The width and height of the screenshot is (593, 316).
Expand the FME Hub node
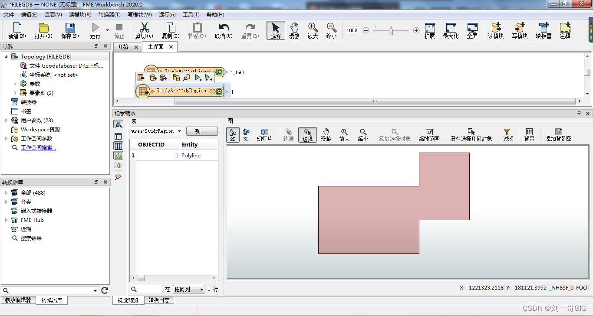point(6,220)
